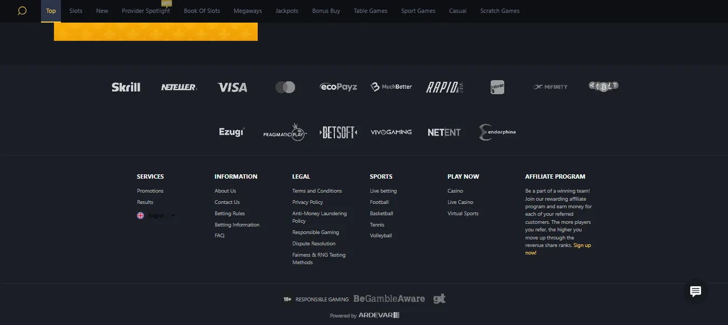Open the Casino link under Play Now

pos(456,191)
